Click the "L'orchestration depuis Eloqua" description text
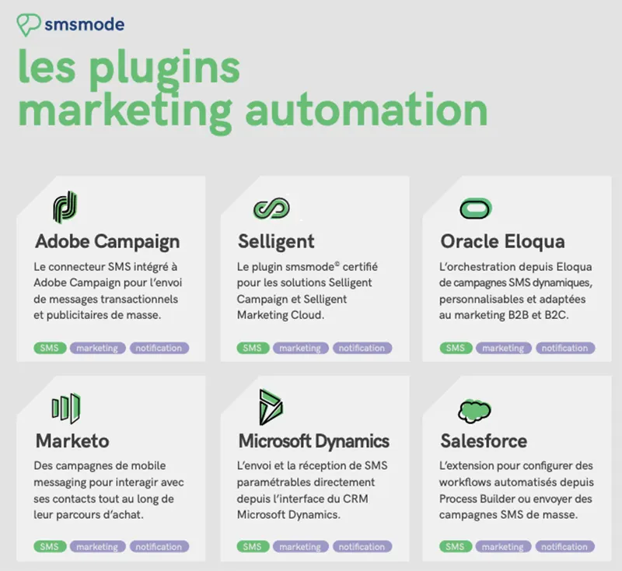622x571 pixels. tap(516, 291)
